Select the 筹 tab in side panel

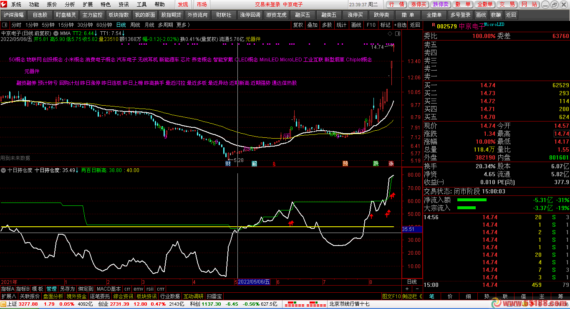[560, 296]
